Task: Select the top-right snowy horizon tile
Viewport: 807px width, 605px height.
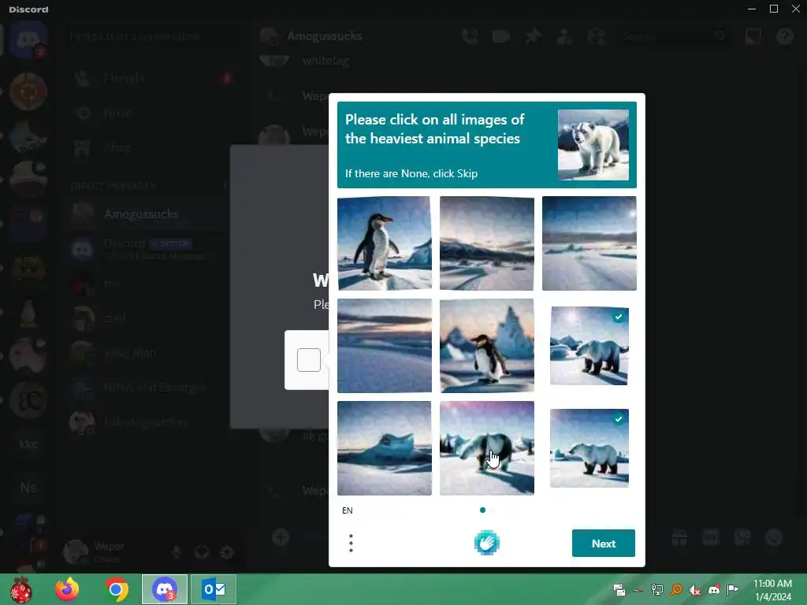Action: [x=589, y=243]
